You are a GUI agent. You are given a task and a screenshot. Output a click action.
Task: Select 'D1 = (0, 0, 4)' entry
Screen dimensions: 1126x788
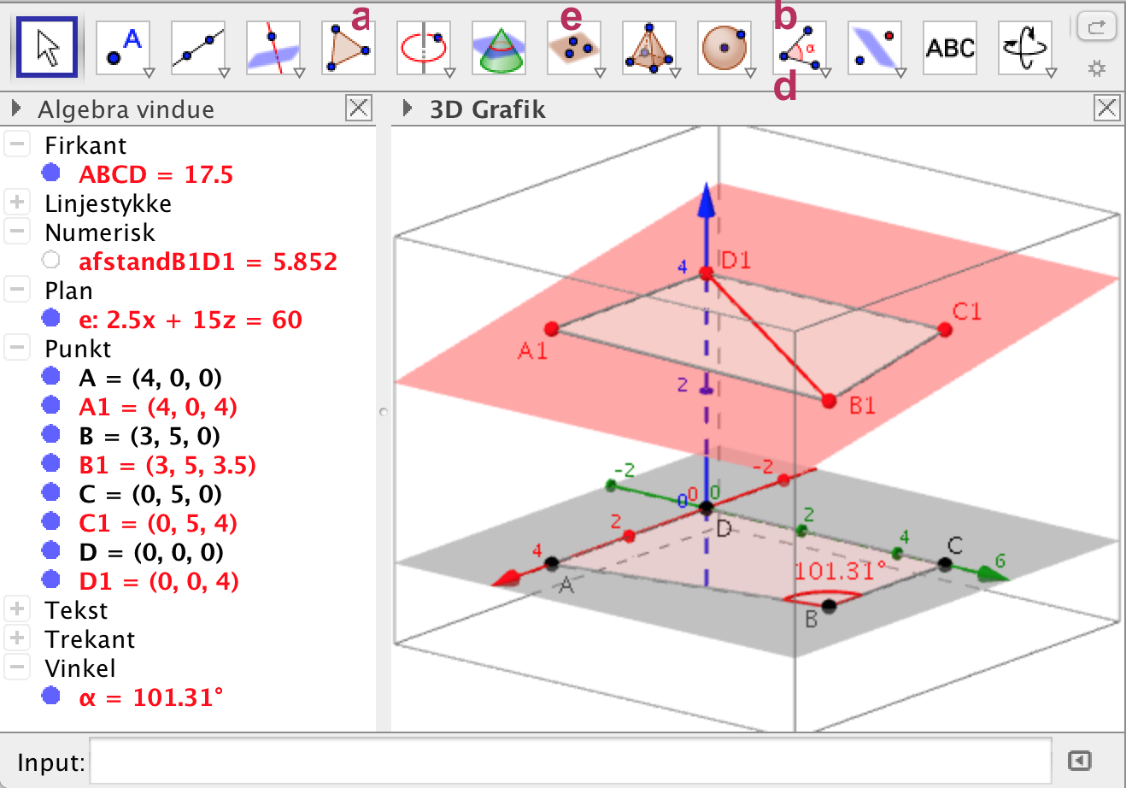[159, 581]
